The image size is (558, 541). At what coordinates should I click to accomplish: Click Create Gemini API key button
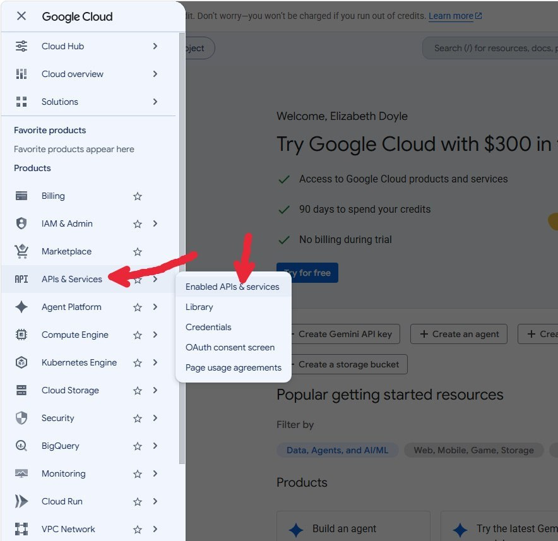pyautogui.click(x=345, y=334)
